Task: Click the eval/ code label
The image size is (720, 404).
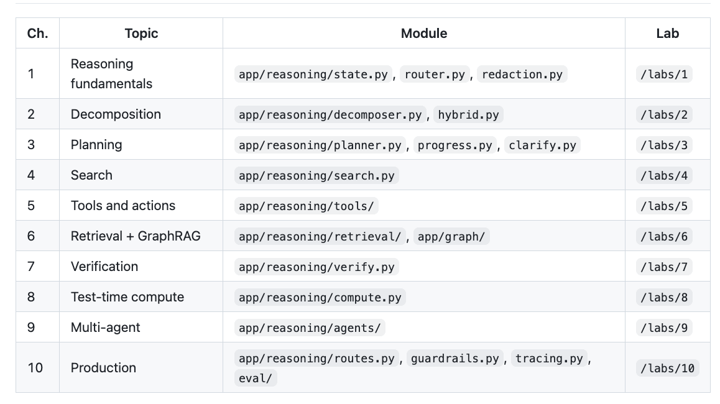Action: 256,379
